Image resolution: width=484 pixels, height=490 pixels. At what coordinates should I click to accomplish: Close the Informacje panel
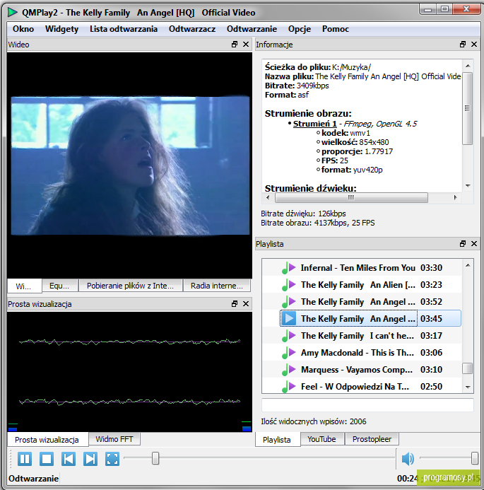tap(474, 45)
